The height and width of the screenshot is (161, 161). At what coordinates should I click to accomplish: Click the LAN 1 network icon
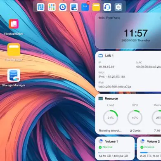[101, 56]
